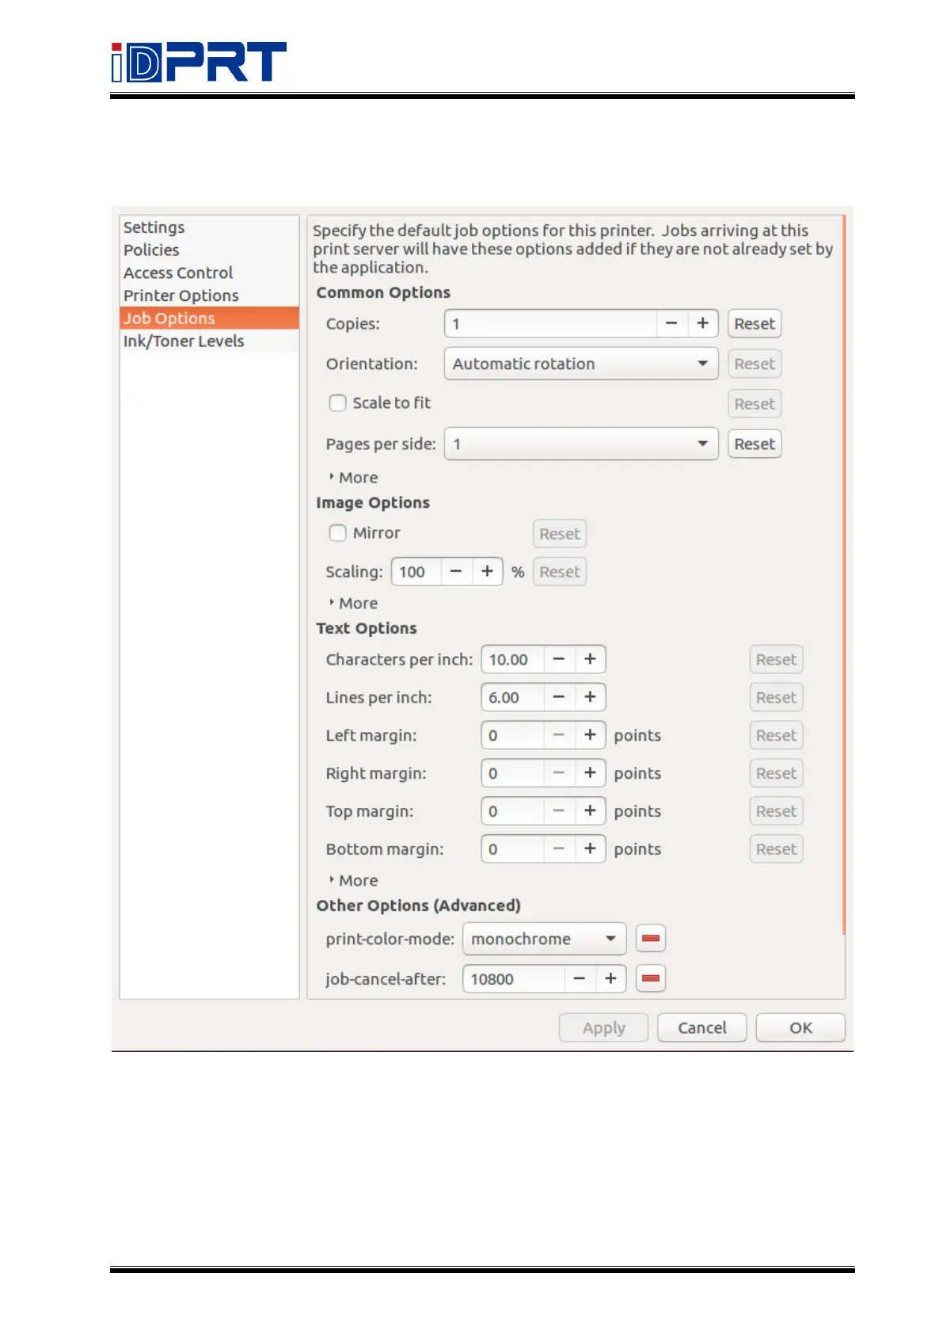Increase Scaling percentage with plus
Viewport: 943px width, 1334px height.
coord(487,571)
